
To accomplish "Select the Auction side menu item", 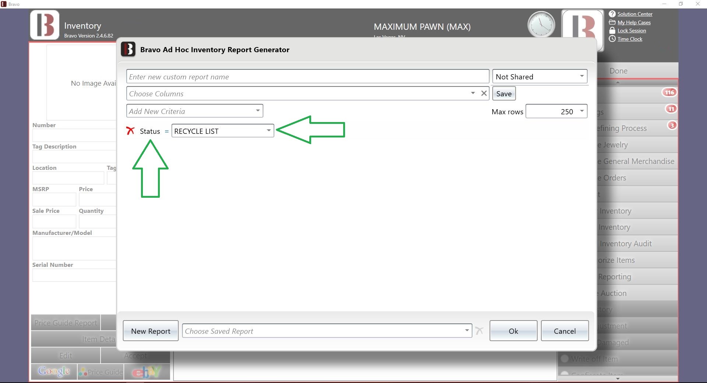I will (x=637, y=293).
